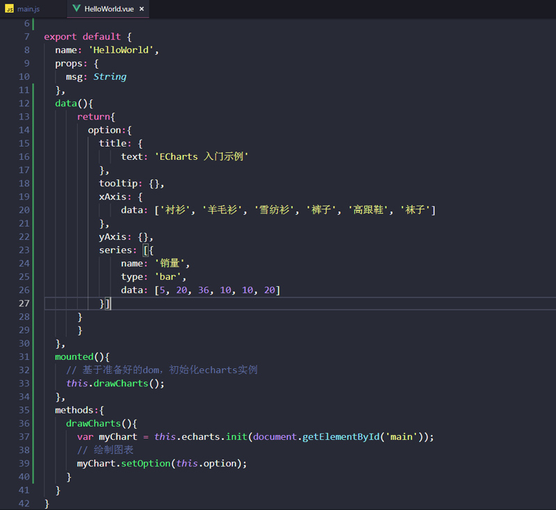Click the 'export' keyword on line 7
556x510 pixels.
click(x=60, y=37)
